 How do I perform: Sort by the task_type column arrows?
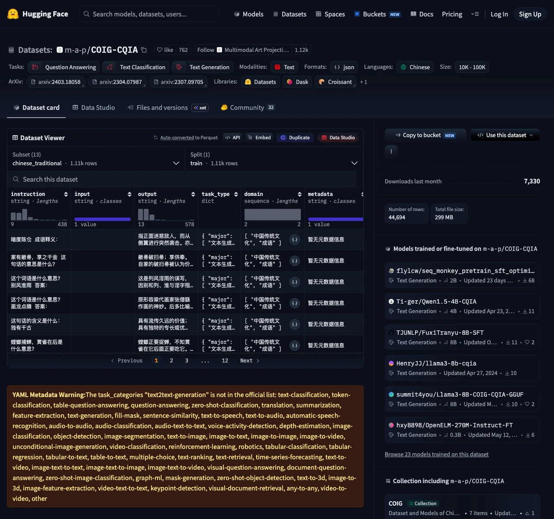coord(236,194)
